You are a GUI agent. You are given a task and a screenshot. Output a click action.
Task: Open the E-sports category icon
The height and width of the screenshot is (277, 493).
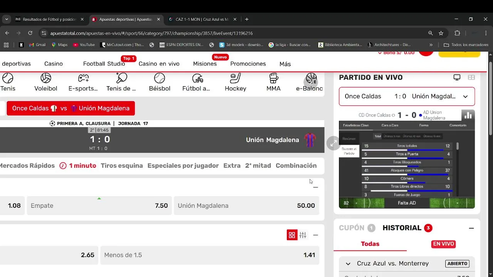[83, 78]
